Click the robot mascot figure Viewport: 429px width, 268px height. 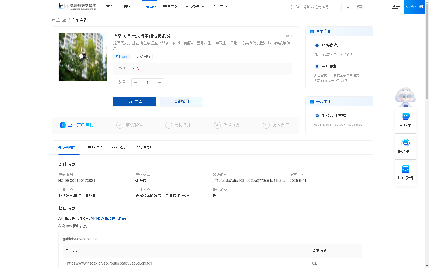click(405, 97)
